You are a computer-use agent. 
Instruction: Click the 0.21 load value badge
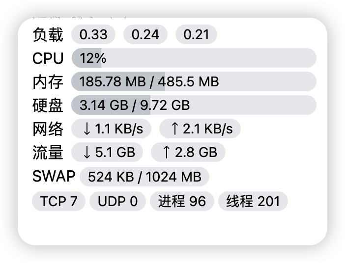(196, 34)
